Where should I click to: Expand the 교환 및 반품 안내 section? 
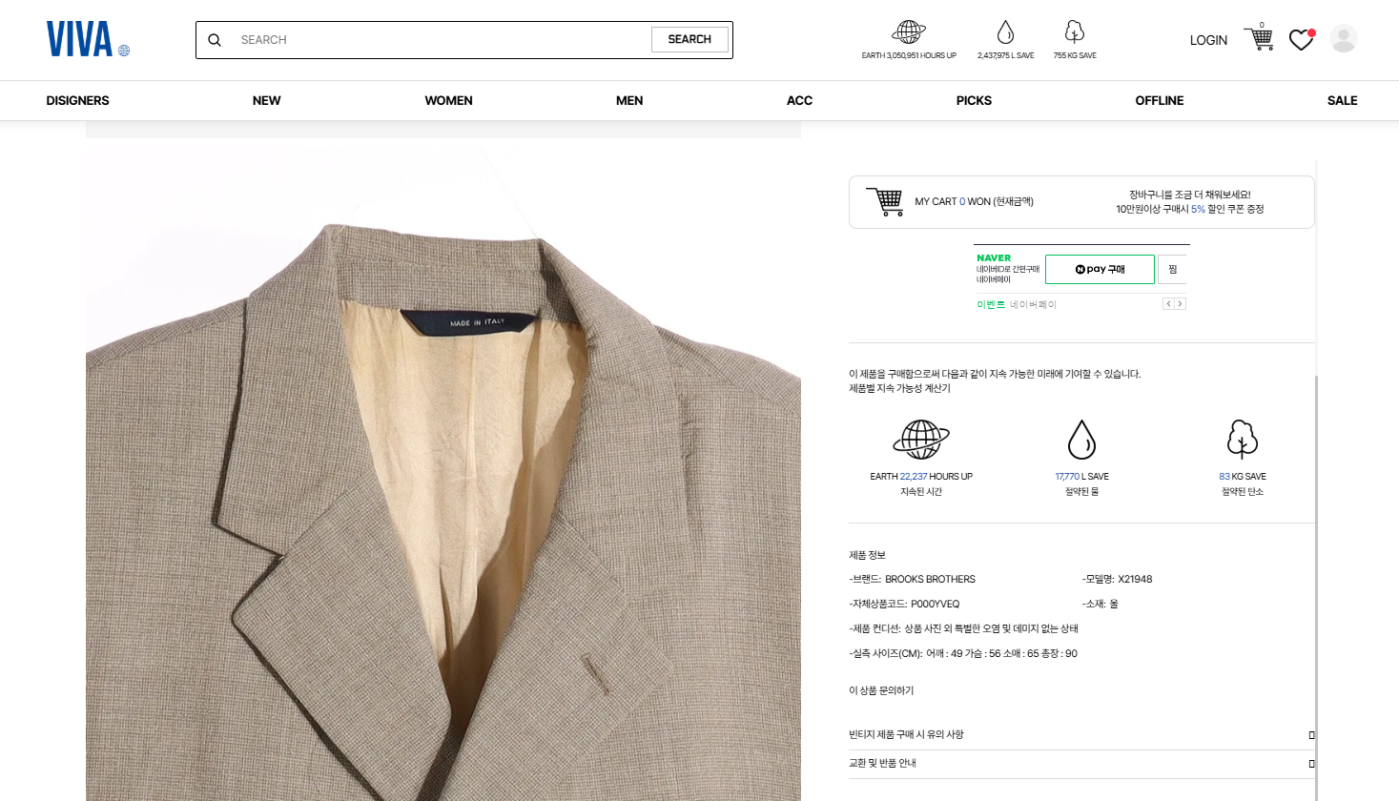coord(1082,764)
